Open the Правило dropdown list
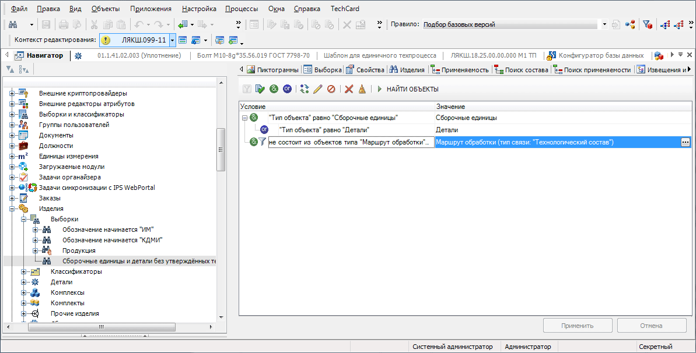696x353 pixels. (604, 24)
